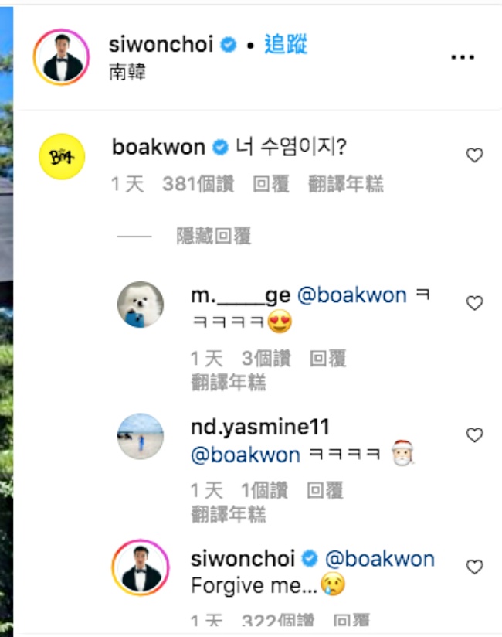Like siwonchoi's Forgive me reply heart
The image size is (502, 637).
474,567
